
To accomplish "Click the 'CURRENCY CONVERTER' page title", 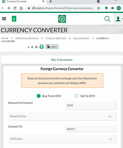I will (x=34, y=30).
